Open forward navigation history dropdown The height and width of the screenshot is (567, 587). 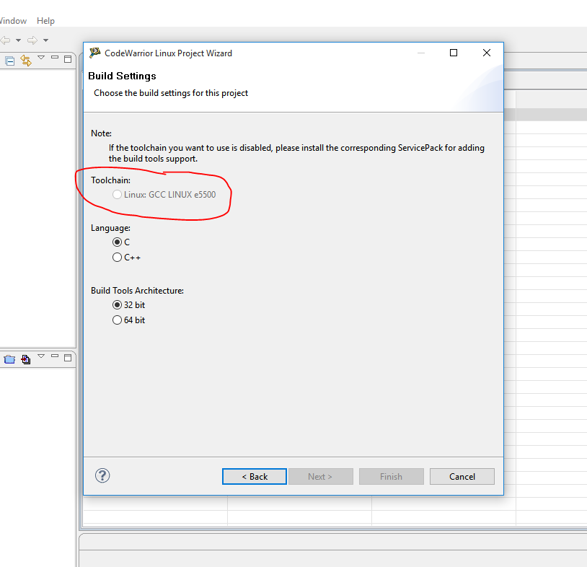pos(45,40)
